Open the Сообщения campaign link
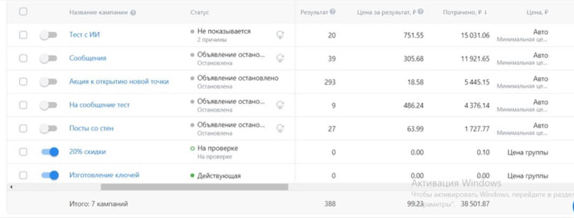This screenshot has height=218, width=574. (x=88, y=58)
